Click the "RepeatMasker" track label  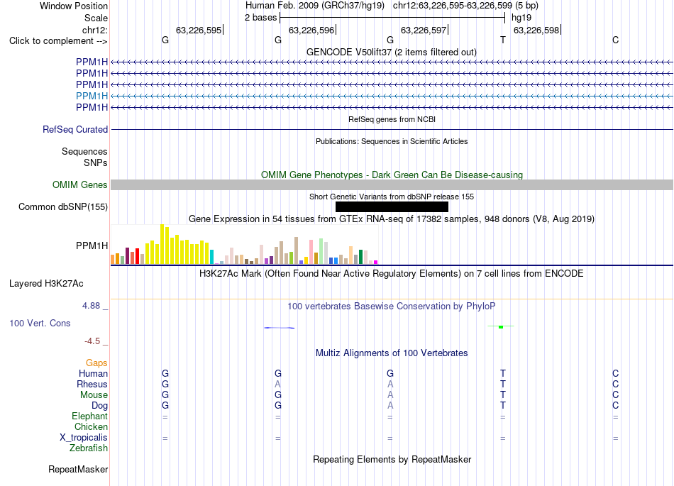(78, 469)
